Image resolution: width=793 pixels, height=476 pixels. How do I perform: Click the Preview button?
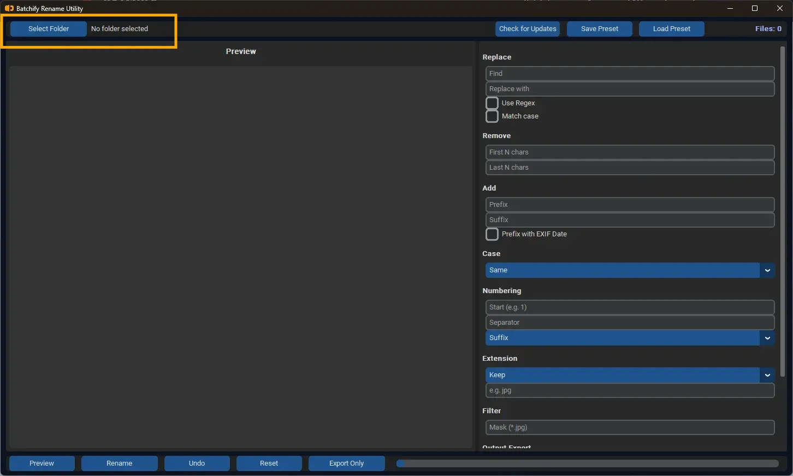pyautogui.click(x=42, y=463)
